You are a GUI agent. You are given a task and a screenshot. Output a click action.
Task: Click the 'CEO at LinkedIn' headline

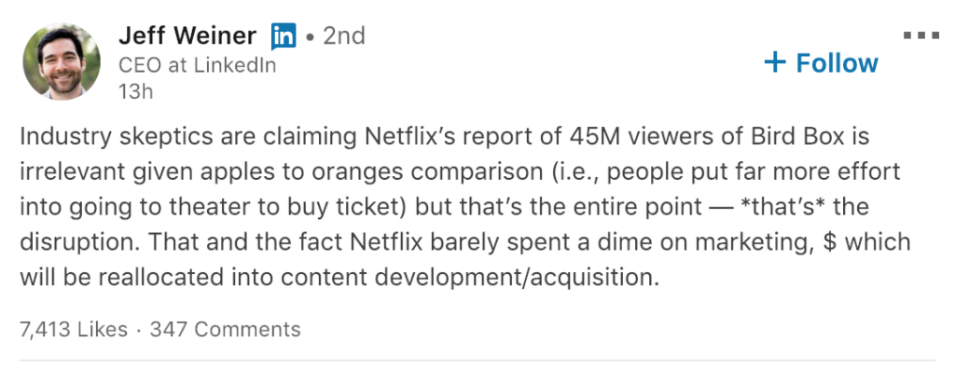click(x=198, y=65)
